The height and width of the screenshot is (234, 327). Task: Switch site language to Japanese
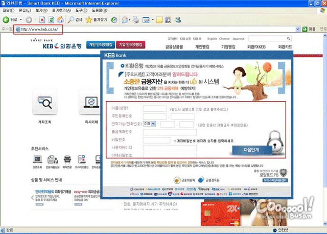coord(238,39)
